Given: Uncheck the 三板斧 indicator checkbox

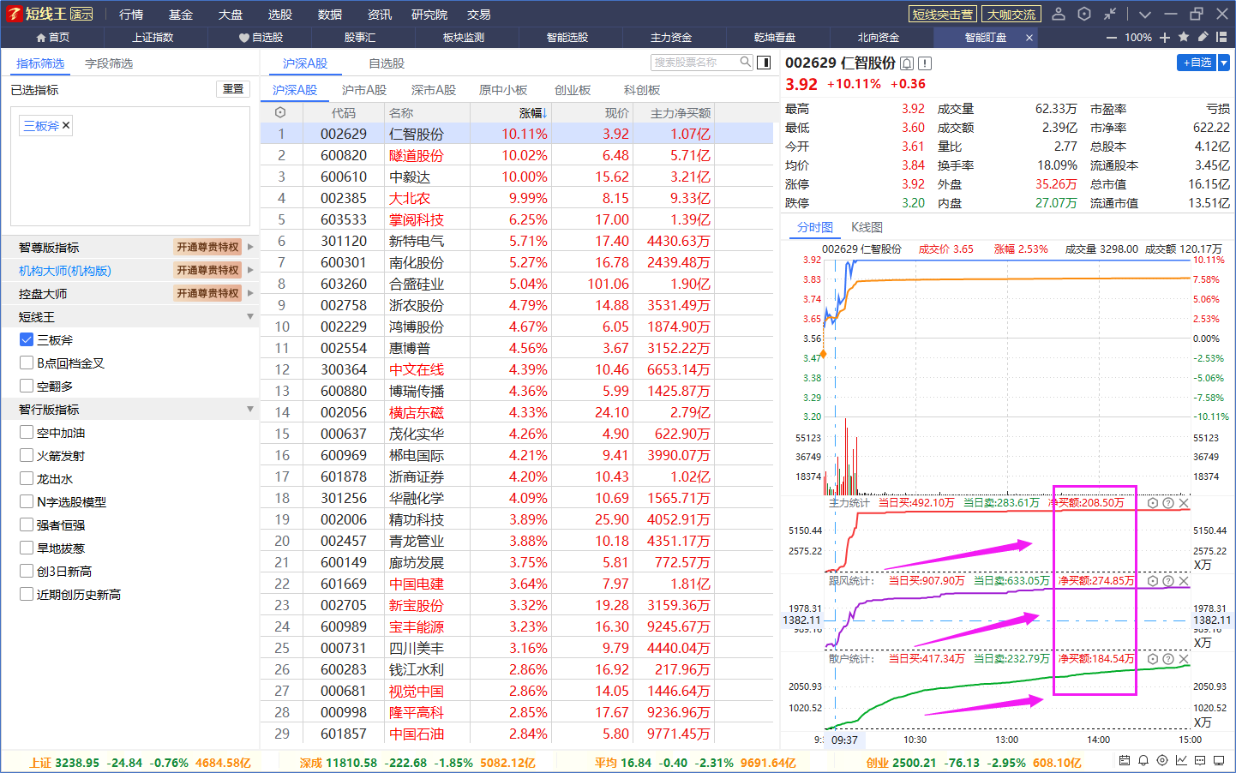Looking at the screenshot, I should click(27, 339).
